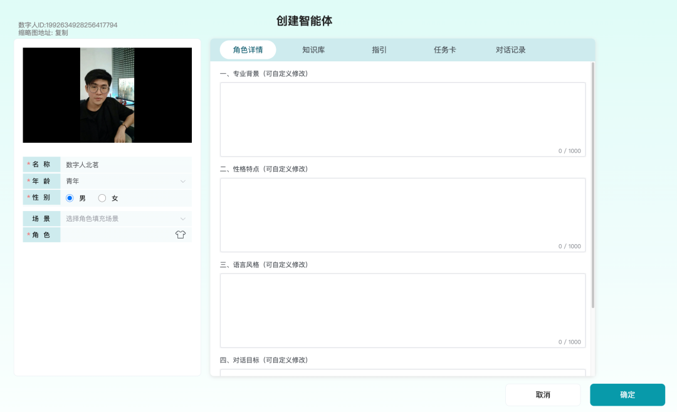Open the 知识库 tab
Screen dimensions: 677x412
[313, 50]
